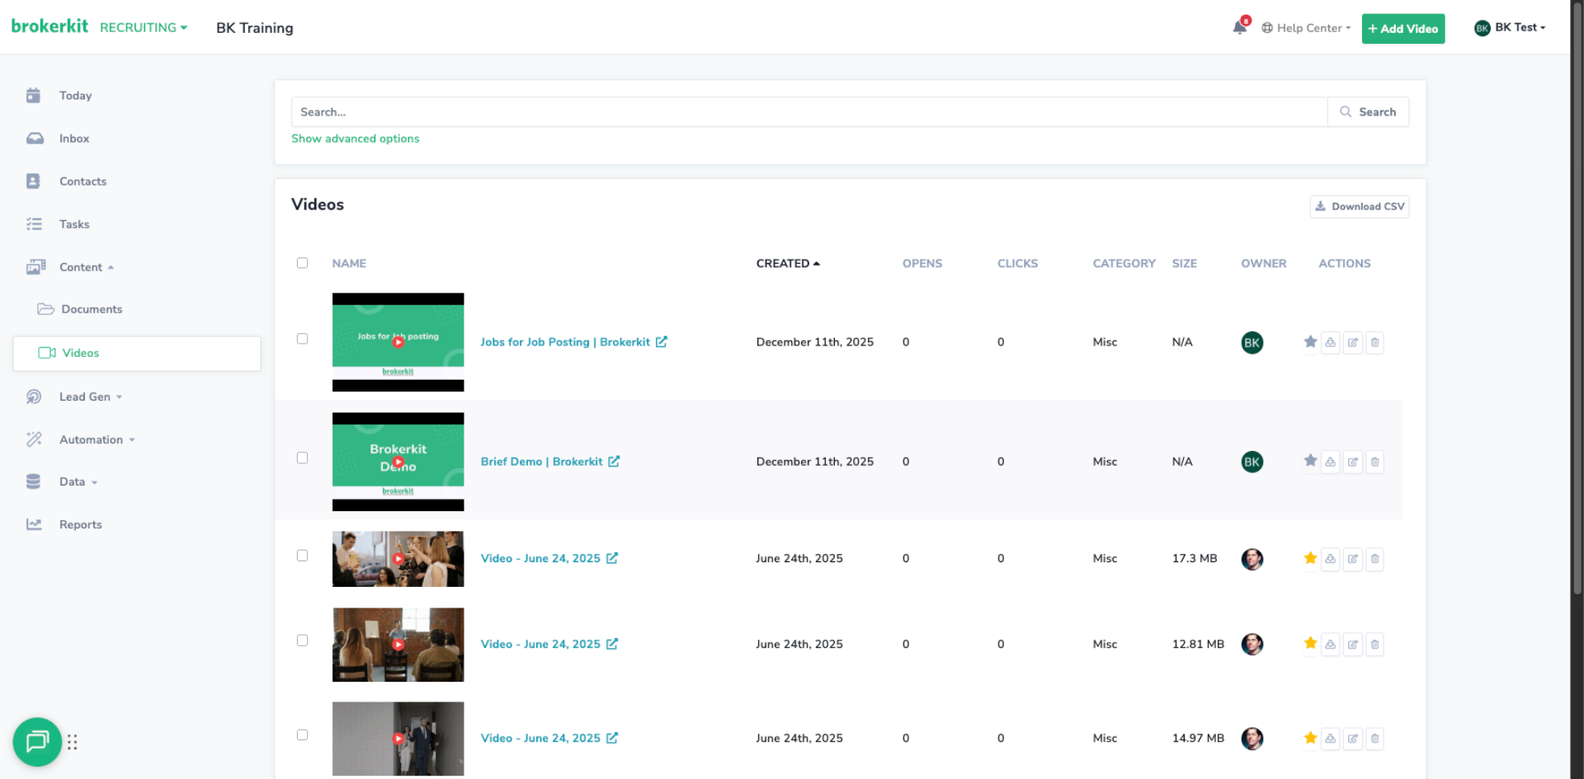Download the Brief Demo | Brokerkit video

(x=1330, y=462)
